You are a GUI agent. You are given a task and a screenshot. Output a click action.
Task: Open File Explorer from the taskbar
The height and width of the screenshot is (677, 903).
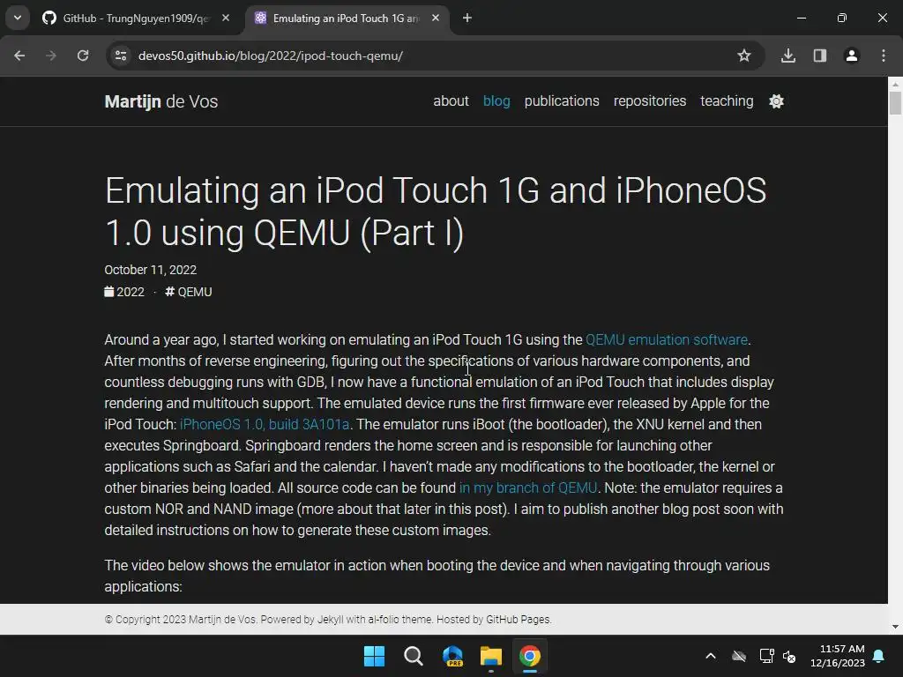pyautogui.click(x=491, y=656)
